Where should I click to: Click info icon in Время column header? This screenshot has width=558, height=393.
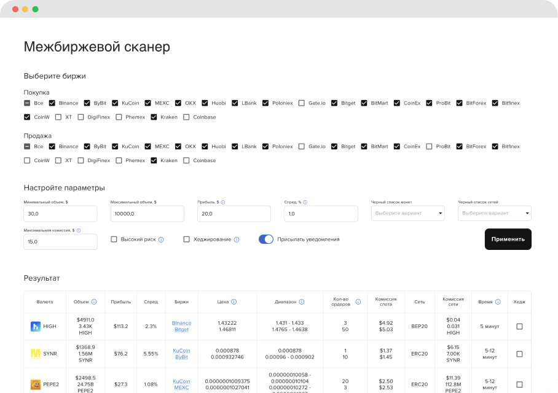498,302
